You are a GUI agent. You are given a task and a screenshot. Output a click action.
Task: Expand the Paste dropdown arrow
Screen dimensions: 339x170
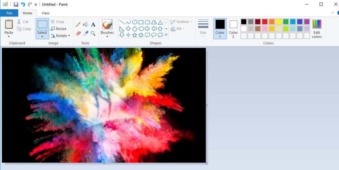(9, 37)
